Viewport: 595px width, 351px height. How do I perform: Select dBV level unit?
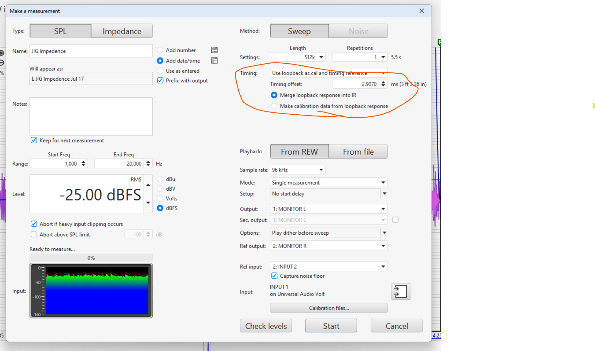click(x=160, y=189)
